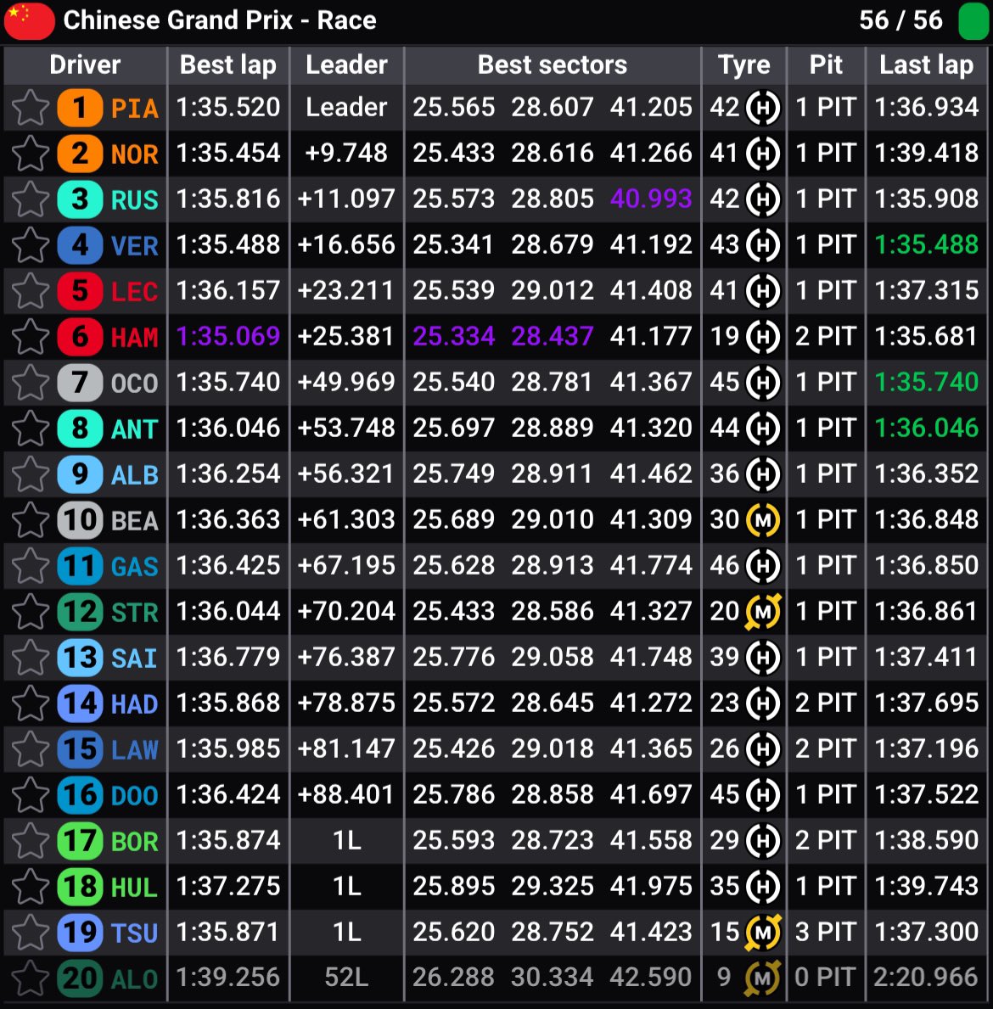Tap HUL's hard tyre compound icon
Image resolution: width=993 pixels, height=1009 pixels.
coord(763,887)
